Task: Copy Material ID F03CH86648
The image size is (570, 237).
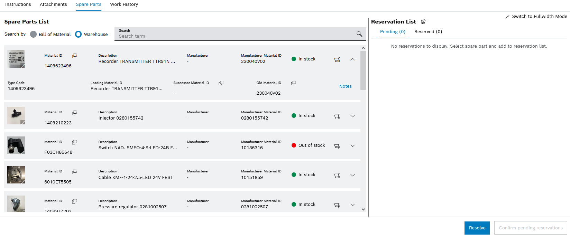Action: pos(74,142)
